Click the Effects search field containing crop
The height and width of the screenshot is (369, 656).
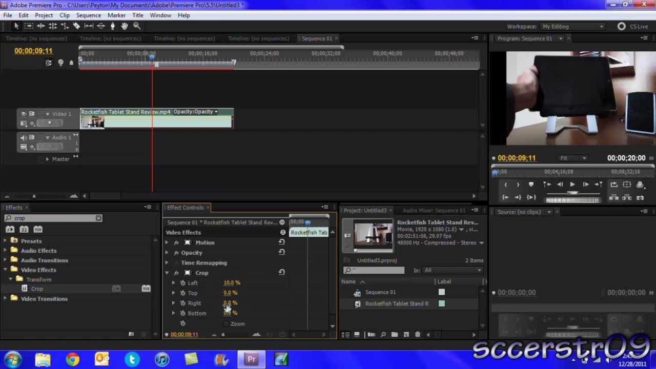53,218
